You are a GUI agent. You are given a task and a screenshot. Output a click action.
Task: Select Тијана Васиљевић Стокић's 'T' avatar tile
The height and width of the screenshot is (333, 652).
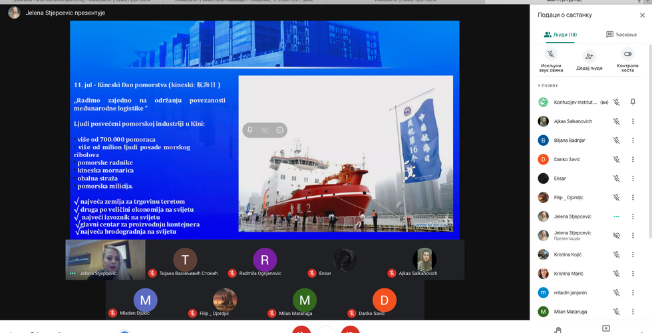(185, 260)
